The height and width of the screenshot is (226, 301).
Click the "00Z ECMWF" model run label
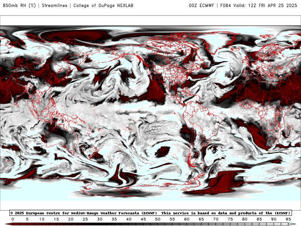[x=201, y=5]
